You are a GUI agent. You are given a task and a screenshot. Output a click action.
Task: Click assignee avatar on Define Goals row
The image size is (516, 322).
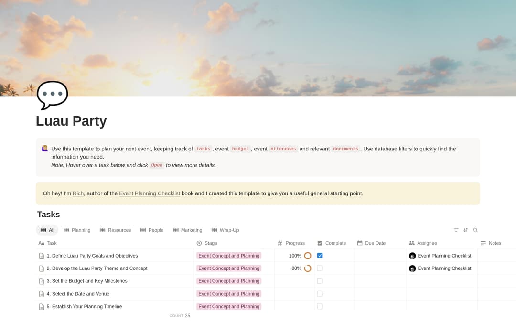(x=412, y=256)
